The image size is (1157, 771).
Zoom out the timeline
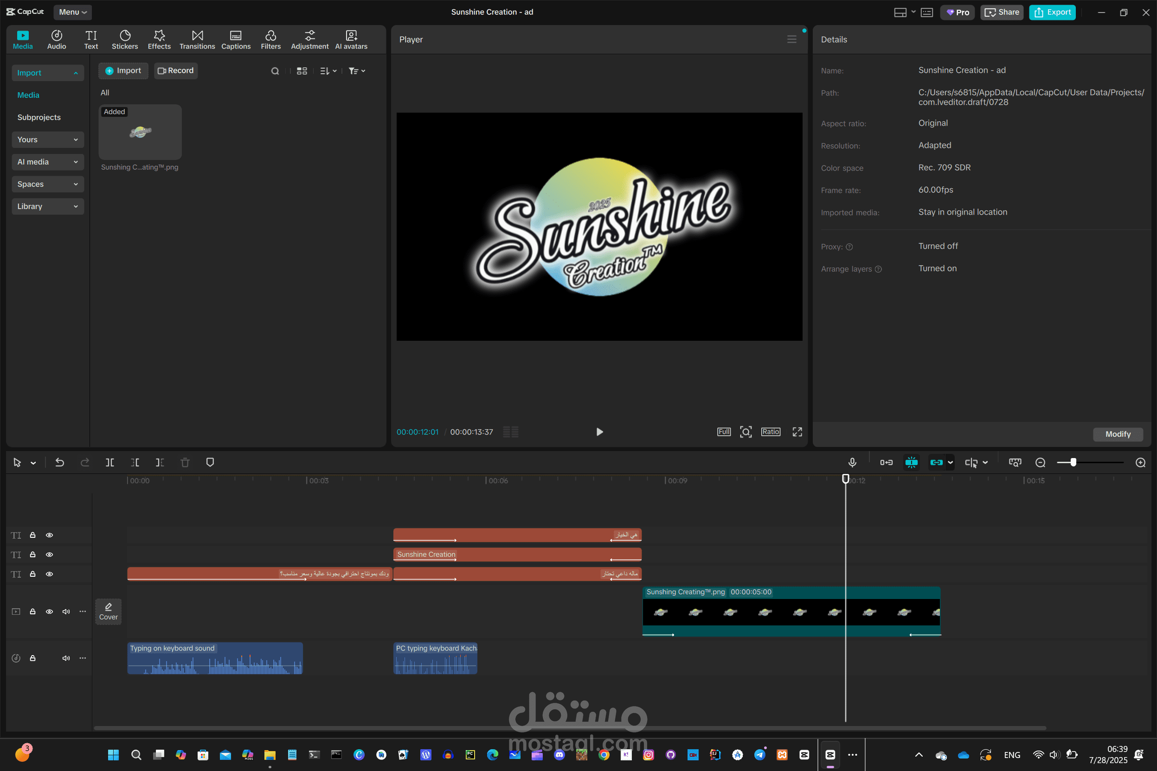click(x=1040, y=463)
